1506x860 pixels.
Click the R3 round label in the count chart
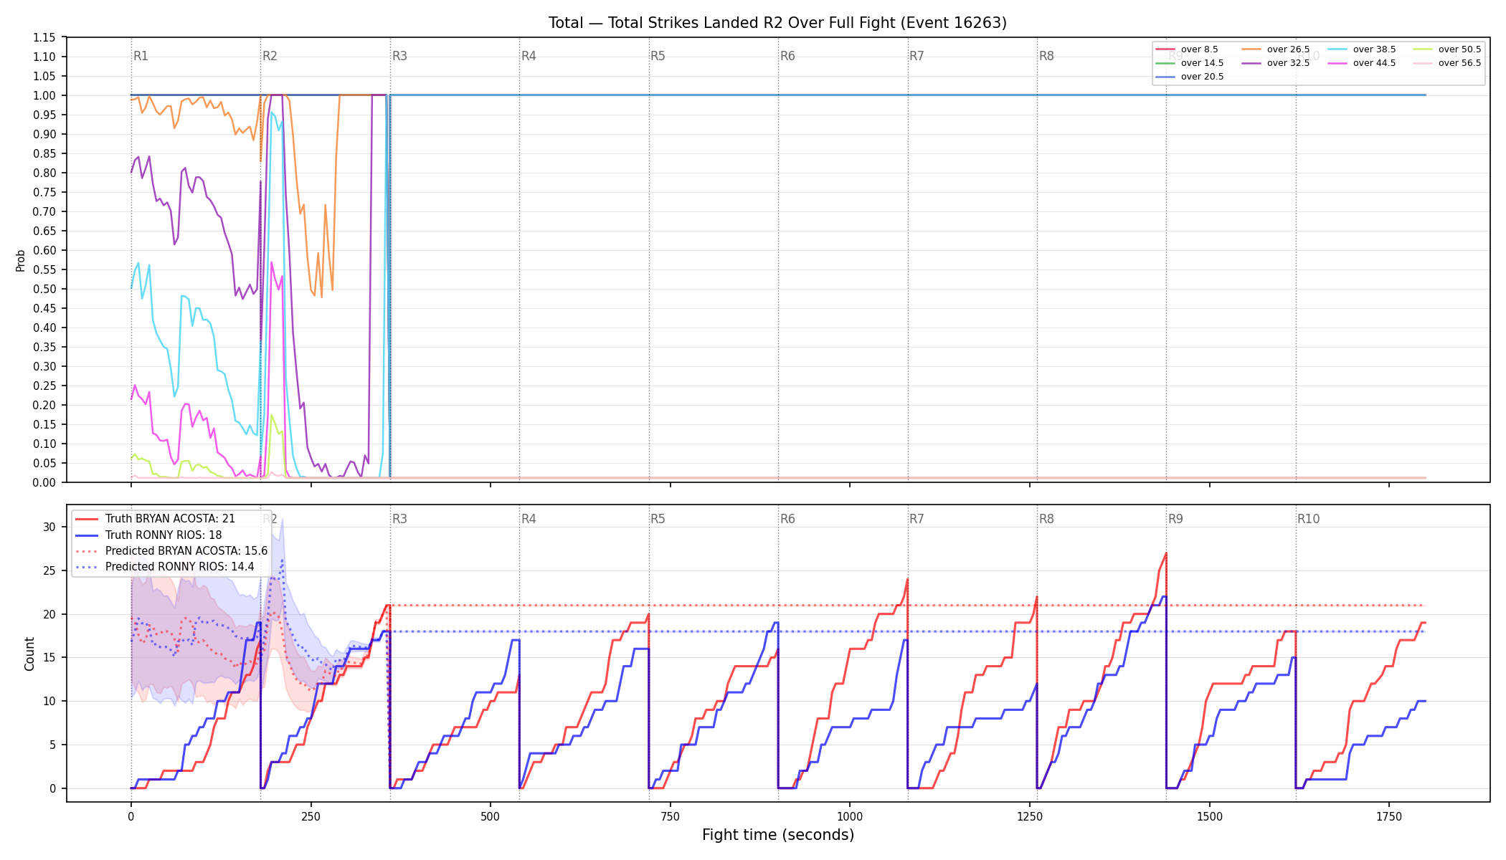coord(399,519)
